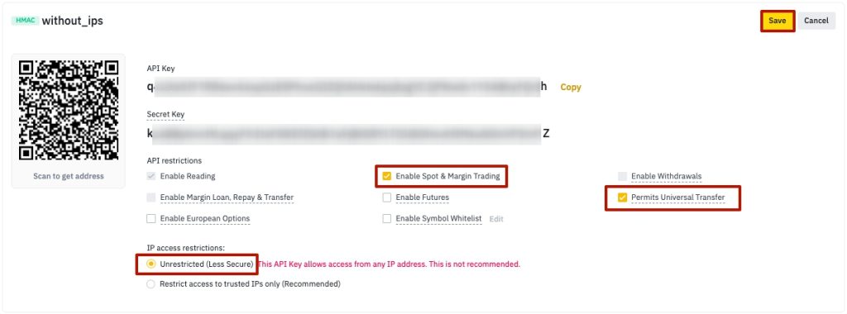Open Edit link beside Symbol Whitelist
Image resolution: width=847 pixels, height=314 pixels.
tap(496, 219)
